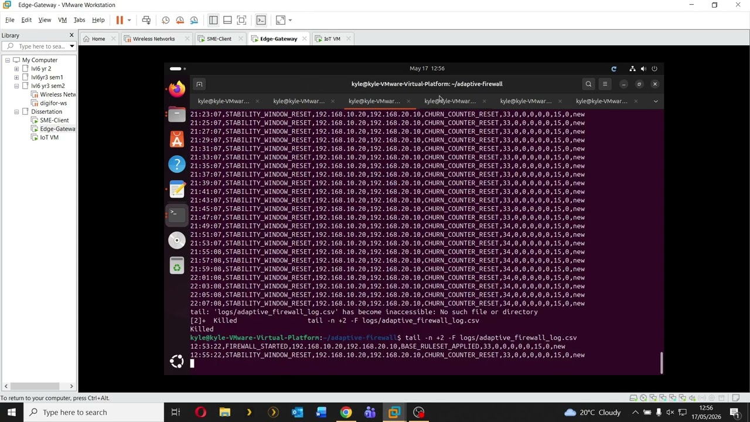Open Ubuntu system menu power icon
This screenshot has height=422, width=750.
pyautogui.click(x=654, y=69)
